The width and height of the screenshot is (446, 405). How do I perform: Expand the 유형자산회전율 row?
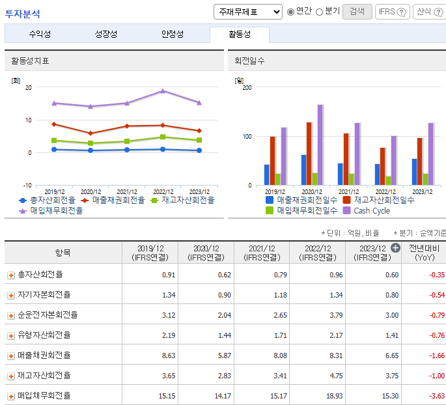[11, 336]
